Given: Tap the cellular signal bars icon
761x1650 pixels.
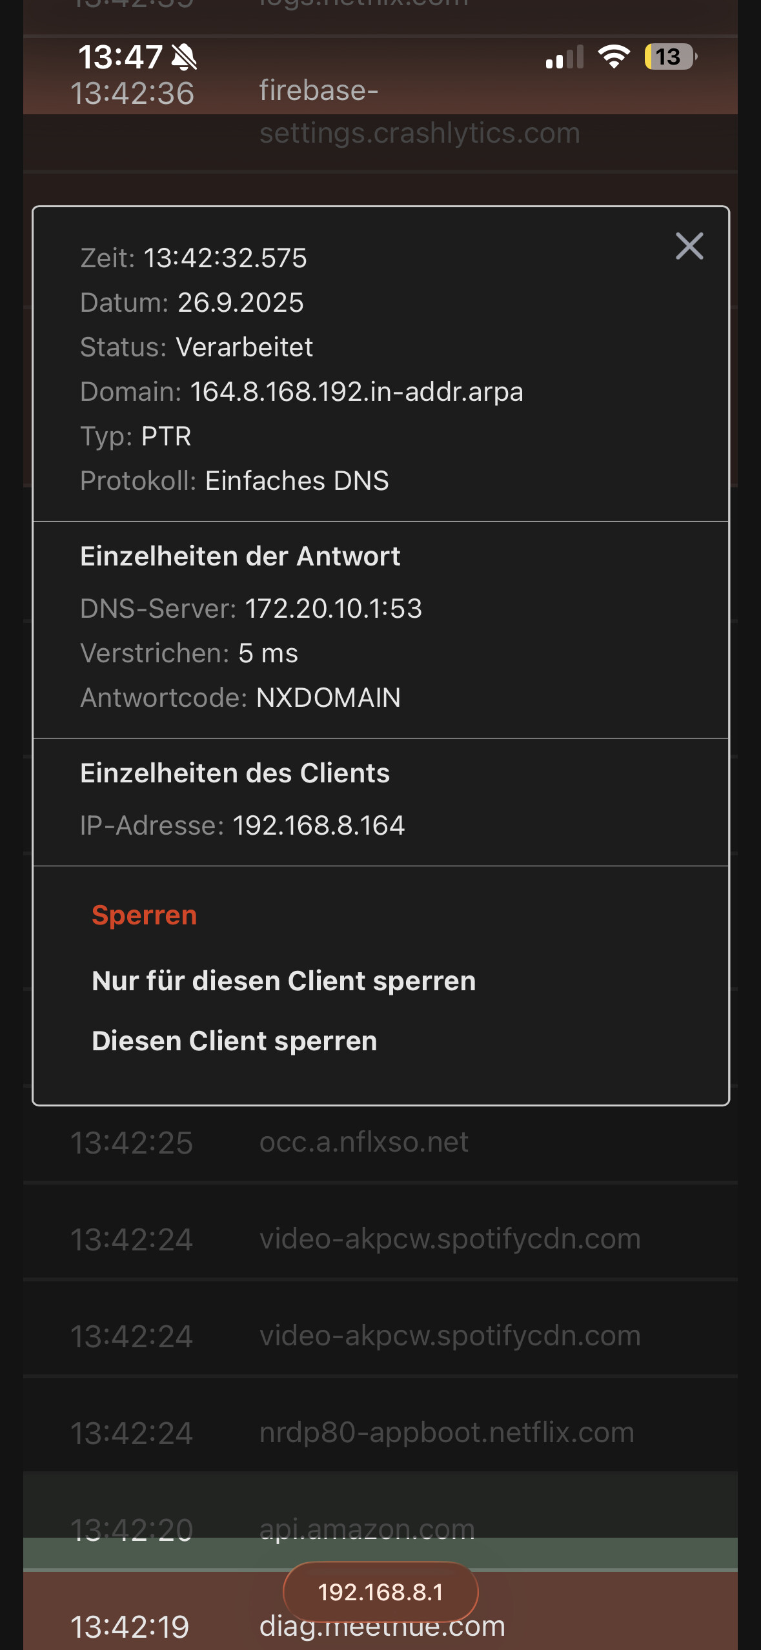Looking at the screenshot, I should [x=564, y=57].
